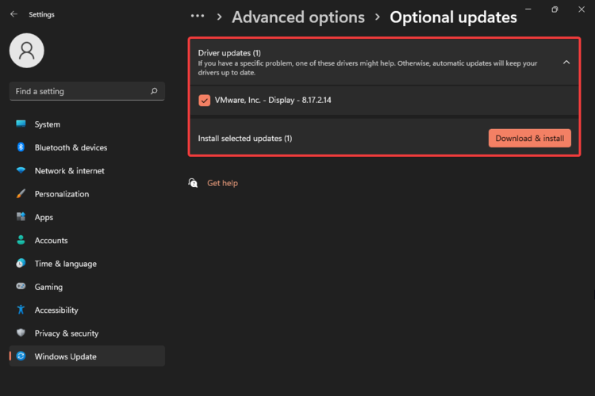Open the Apps settings page
595x396 pixels.
click(44, 217)
